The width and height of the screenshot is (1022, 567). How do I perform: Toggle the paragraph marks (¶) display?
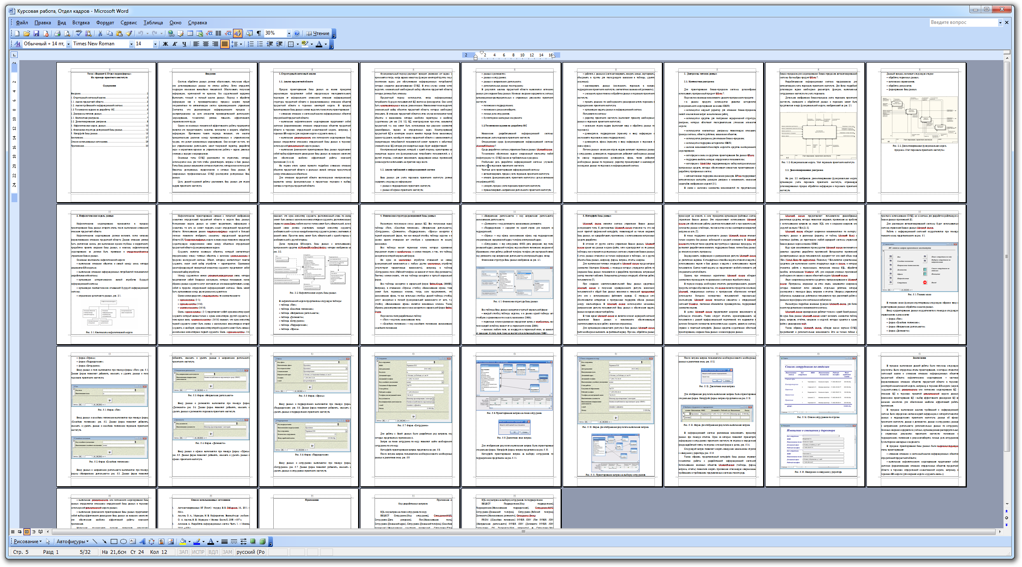[259, 33]
